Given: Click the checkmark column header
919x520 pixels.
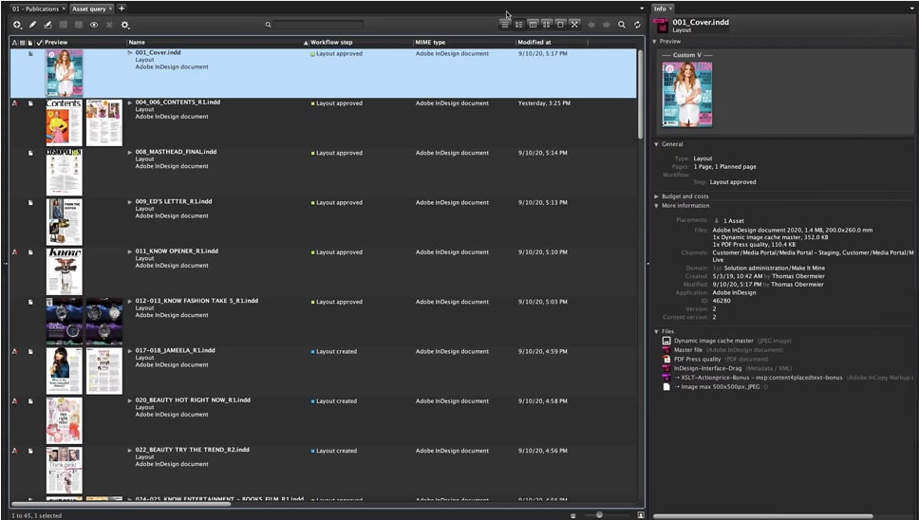Looking at the screenshot, I should coord(39,42).
